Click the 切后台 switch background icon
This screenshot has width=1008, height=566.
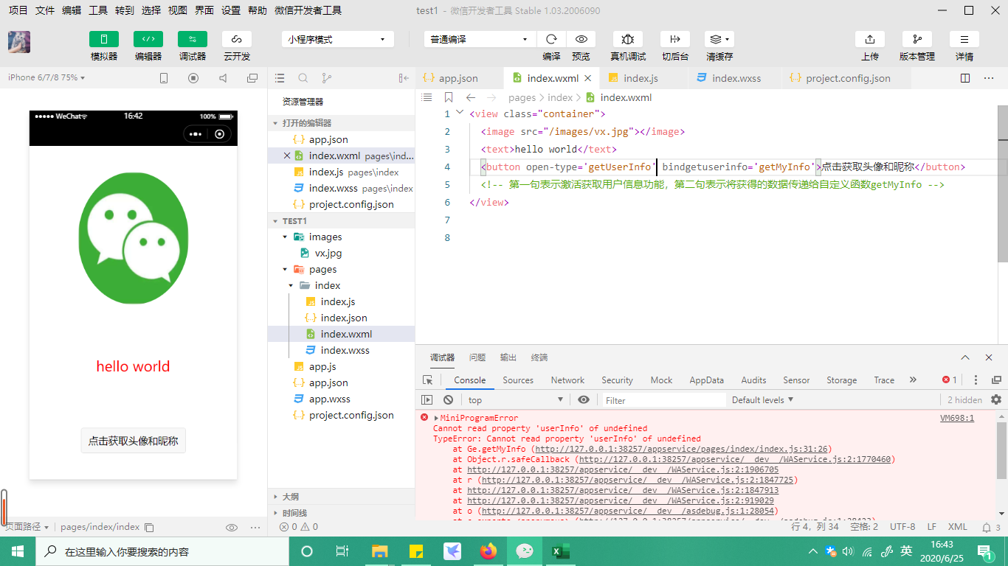(x=675, y=39)
